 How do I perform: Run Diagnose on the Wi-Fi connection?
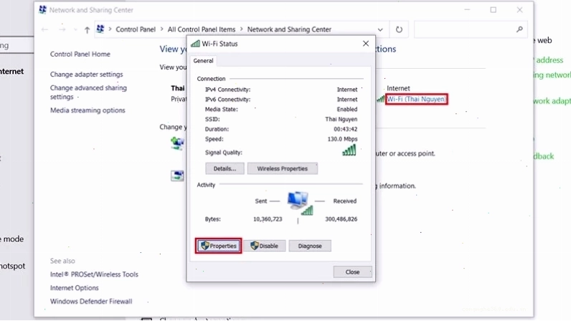(310, 246)
